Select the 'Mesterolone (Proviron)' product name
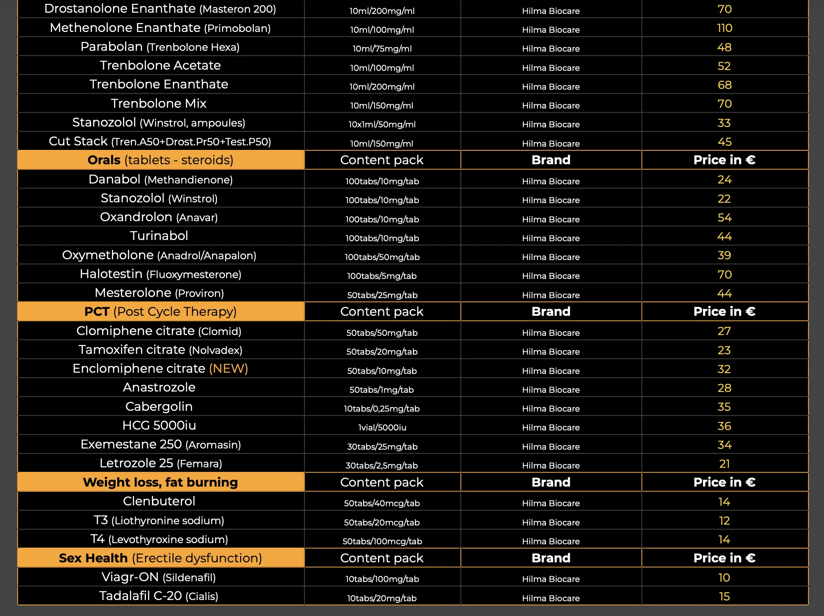The image size is (824, 616). point(159,293)
